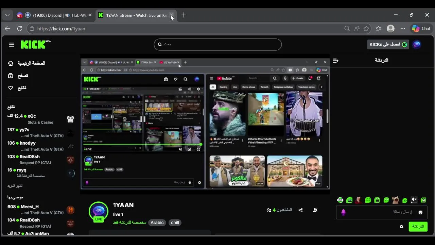Click the browser back arrow
435x245 pixels.
(7, 29)
